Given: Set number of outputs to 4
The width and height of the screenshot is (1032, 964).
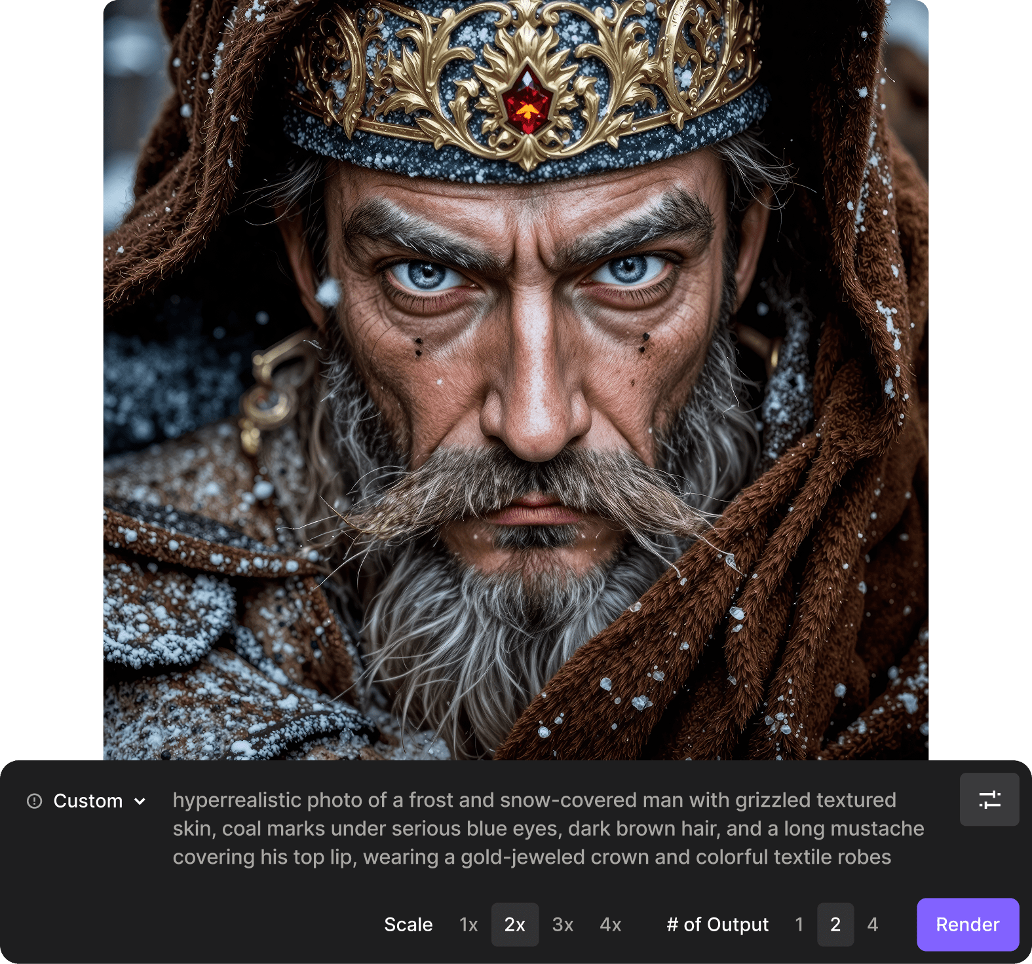Looking at the screenshot, I should 872,924.
